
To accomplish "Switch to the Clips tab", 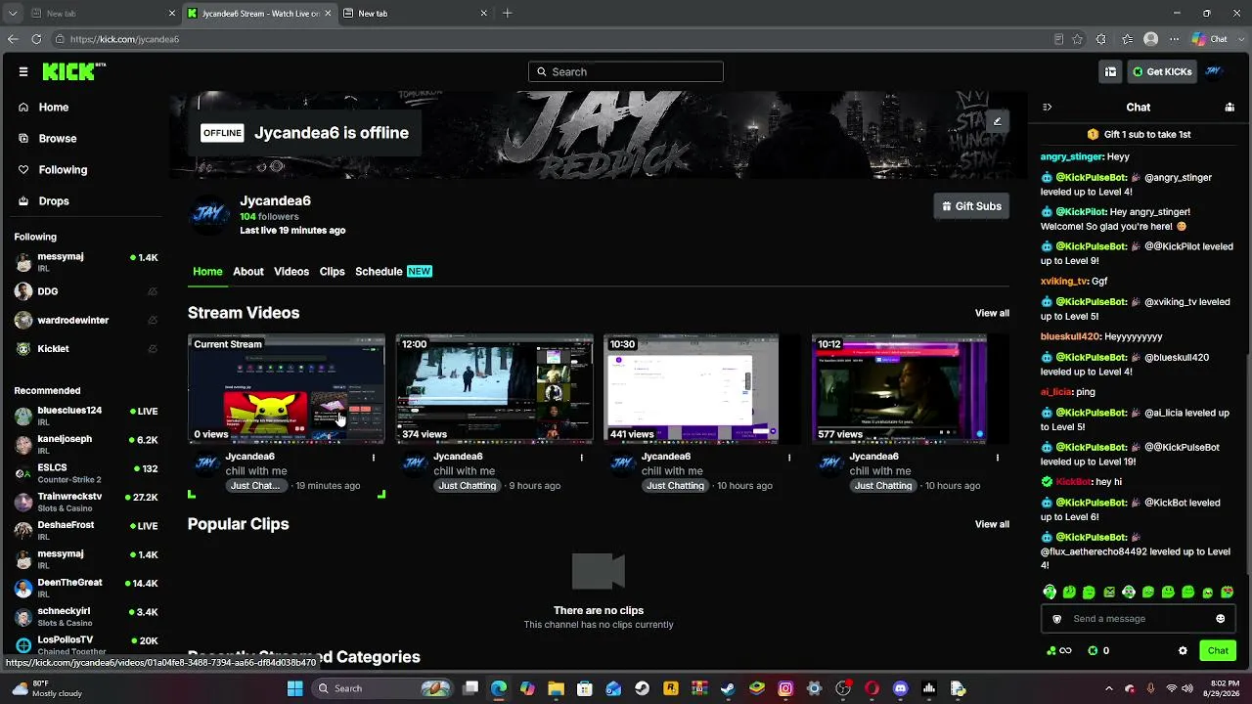I will [333, 272].
